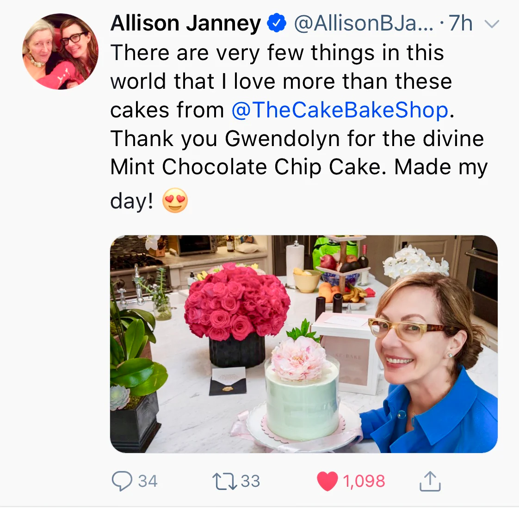The height and width of the screenshot is (508, 519).
Task: Click the 33 retweets count
Action: [250, 481]
